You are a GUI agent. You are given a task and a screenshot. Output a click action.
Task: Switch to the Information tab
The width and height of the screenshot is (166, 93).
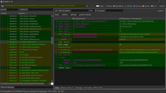click(x=88, y=88)
